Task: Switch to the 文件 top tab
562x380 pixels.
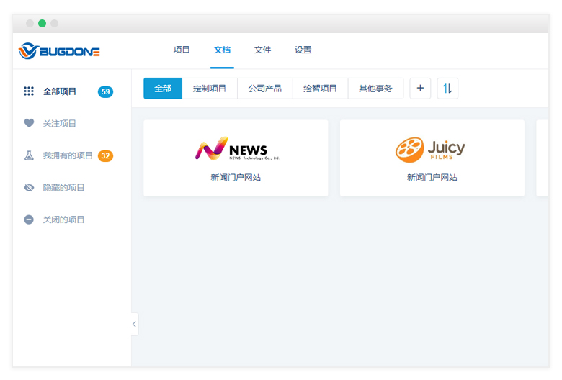Action: [x=262, y=50]
